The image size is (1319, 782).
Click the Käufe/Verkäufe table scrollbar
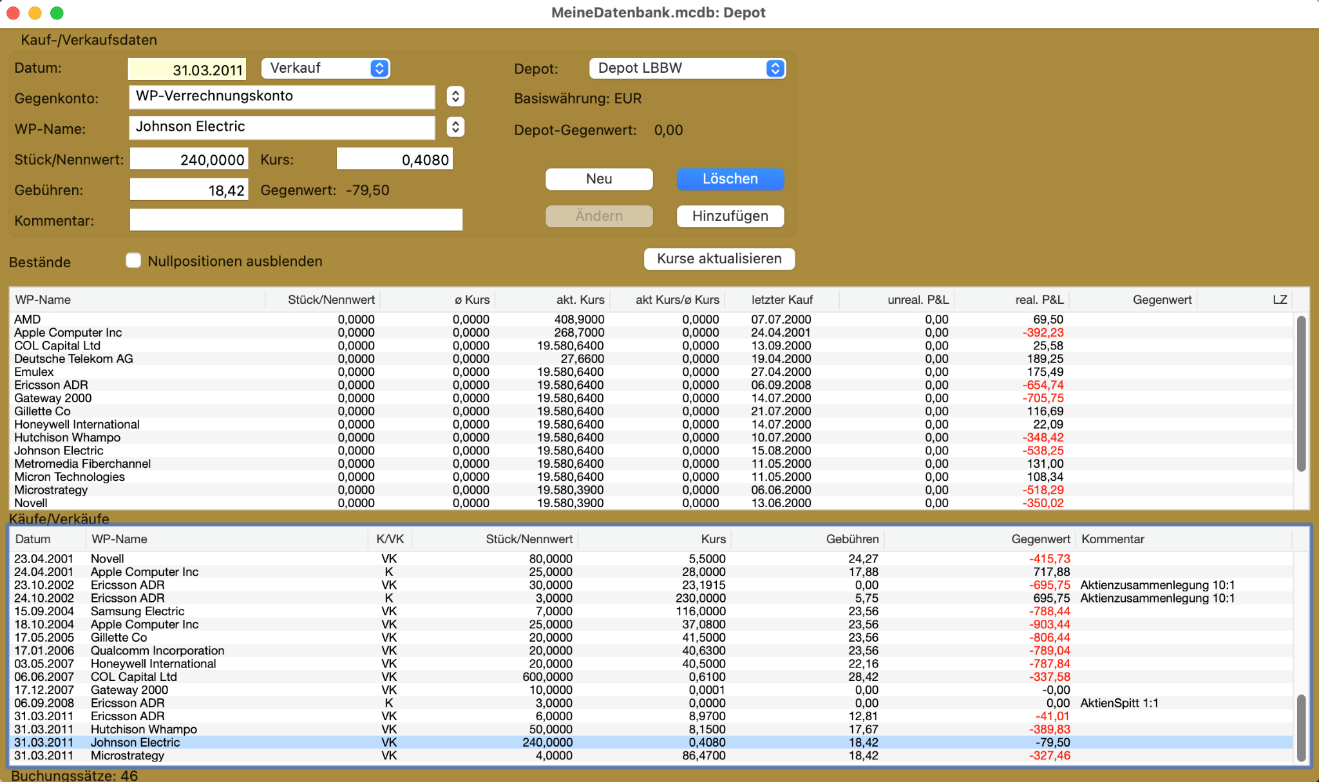(1301, 728)
